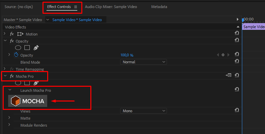Screen dimensions: 265x134
Task: Click the Motion transform icon
Action: click(20, 34)
